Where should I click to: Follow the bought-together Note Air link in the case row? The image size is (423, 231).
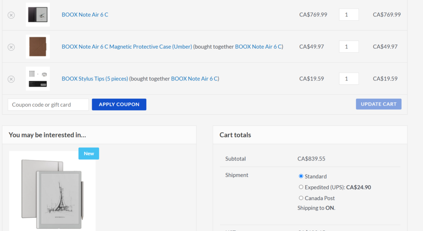[x=258, y=47]
